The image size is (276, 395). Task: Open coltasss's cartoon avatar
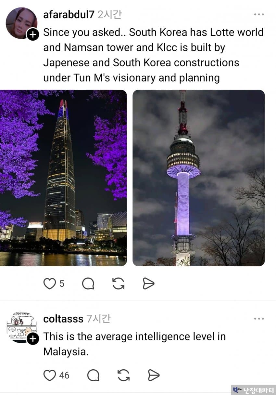(x=21, y=327)
